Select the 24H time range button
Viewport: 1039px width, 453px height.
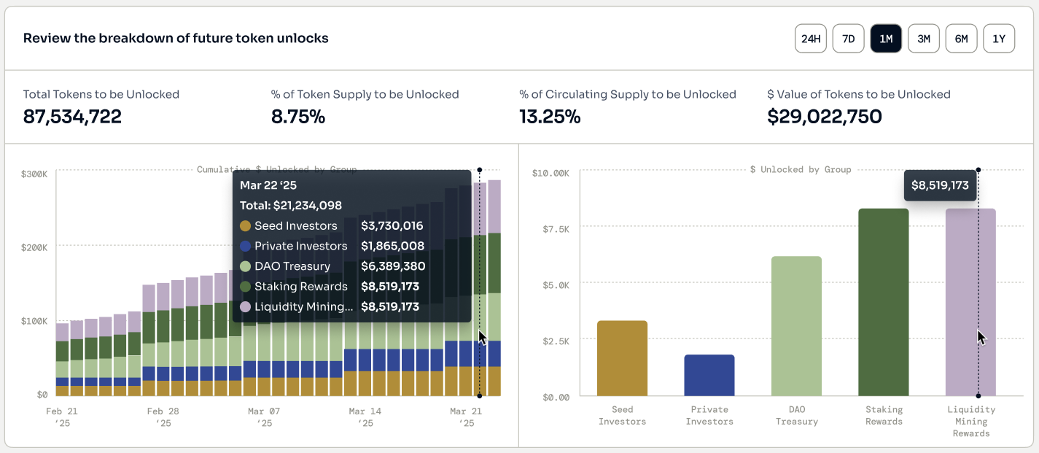[x=810, y=39]
